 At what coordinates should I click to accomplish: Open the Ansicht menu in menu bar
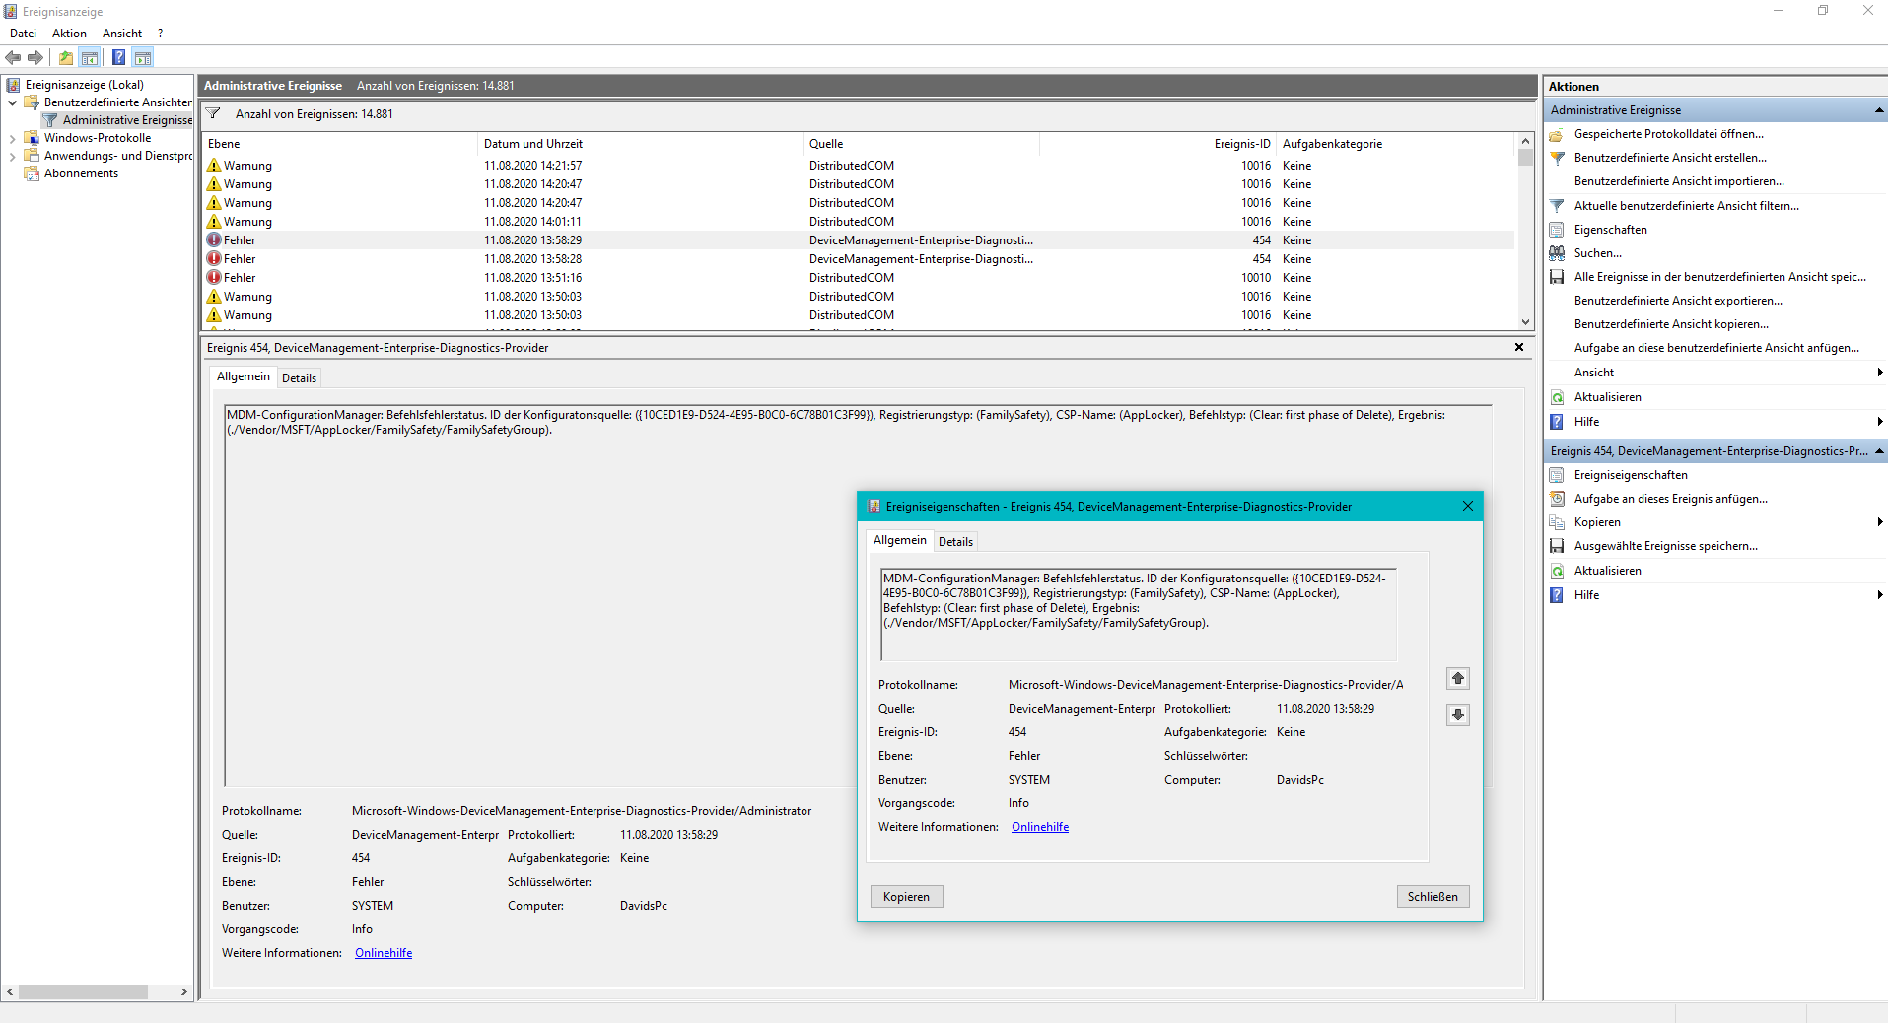click(x=122, y=34)
